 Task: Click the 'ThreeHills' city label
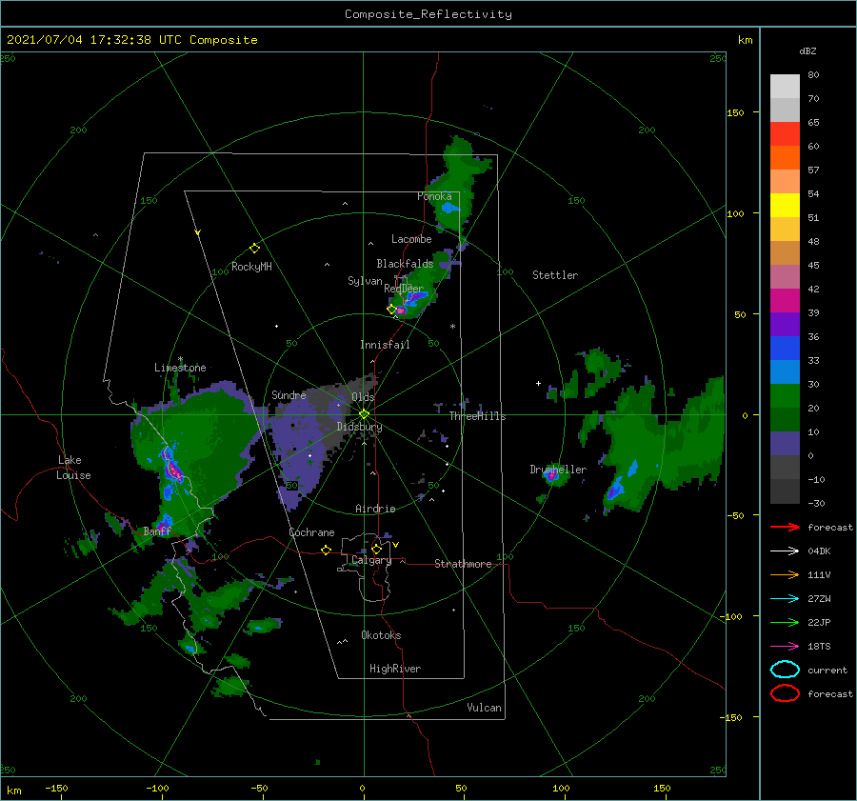(x=478, y=416)
